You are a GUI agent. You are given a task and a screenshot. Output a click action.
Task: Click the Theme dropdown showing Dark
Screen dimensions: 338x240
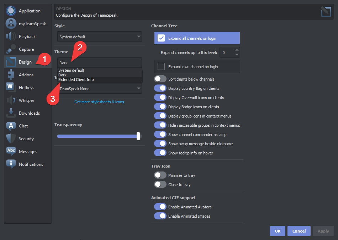[99, 63]
